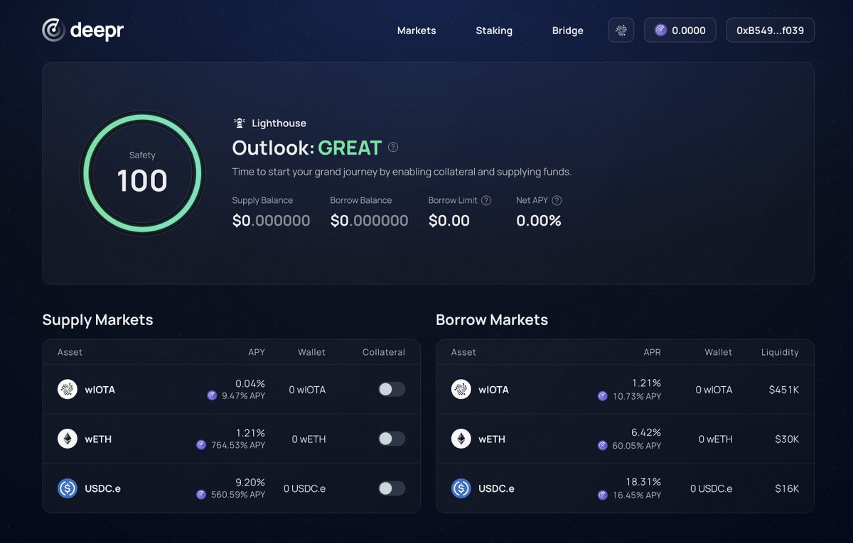This screenshot has height=543, width=853.
Task: Click the token balance 0.0000 button
Action: pos(680,30)
